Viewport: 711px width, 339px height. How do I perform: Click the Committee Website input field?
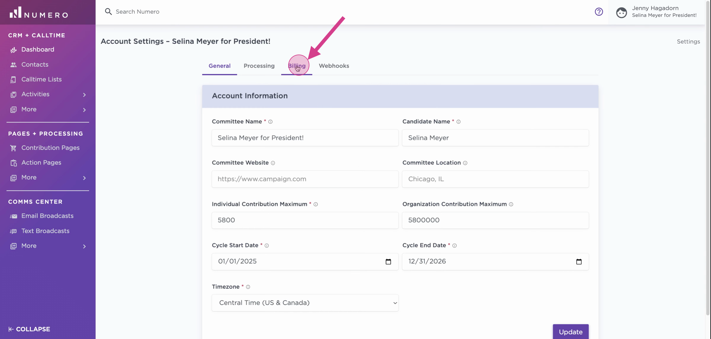305,179
